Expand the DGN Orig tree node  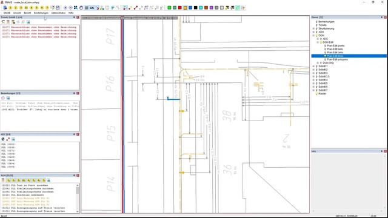[x=318, y=63]
